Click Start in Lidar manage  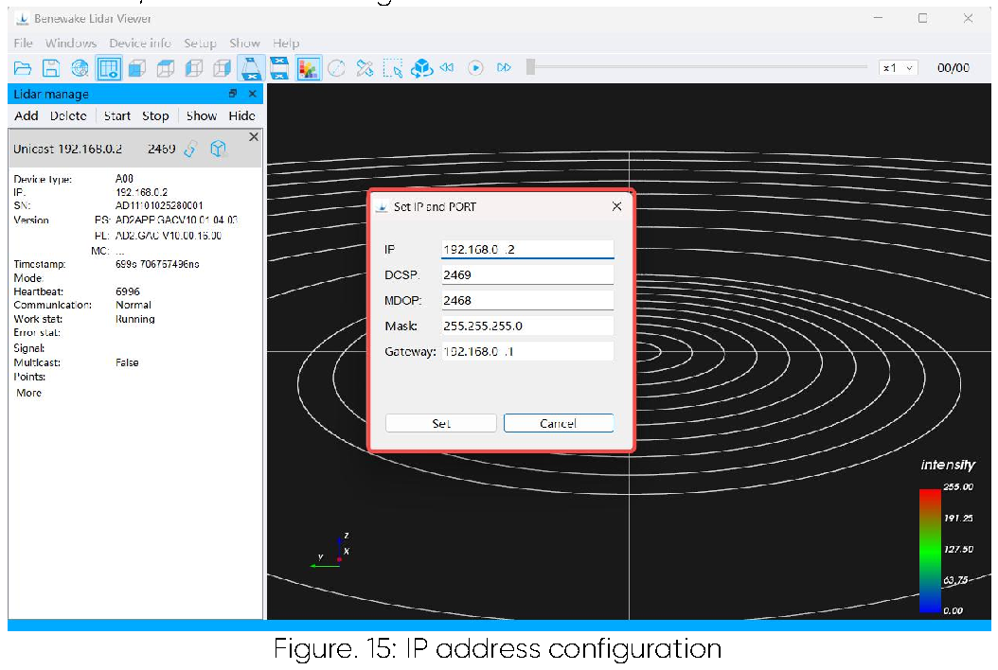tap(117, 115)
